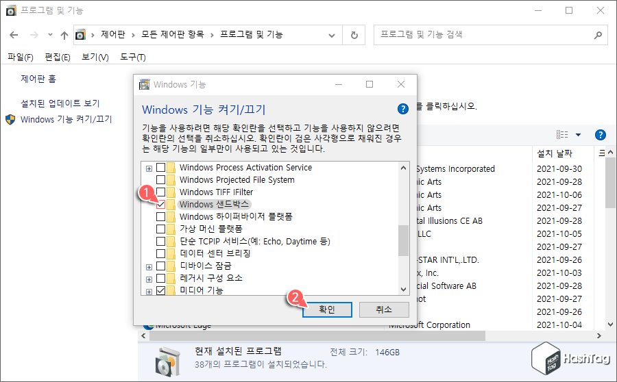Open the recent locations chevron
This screenshot has height=382, width=617.
50,35
